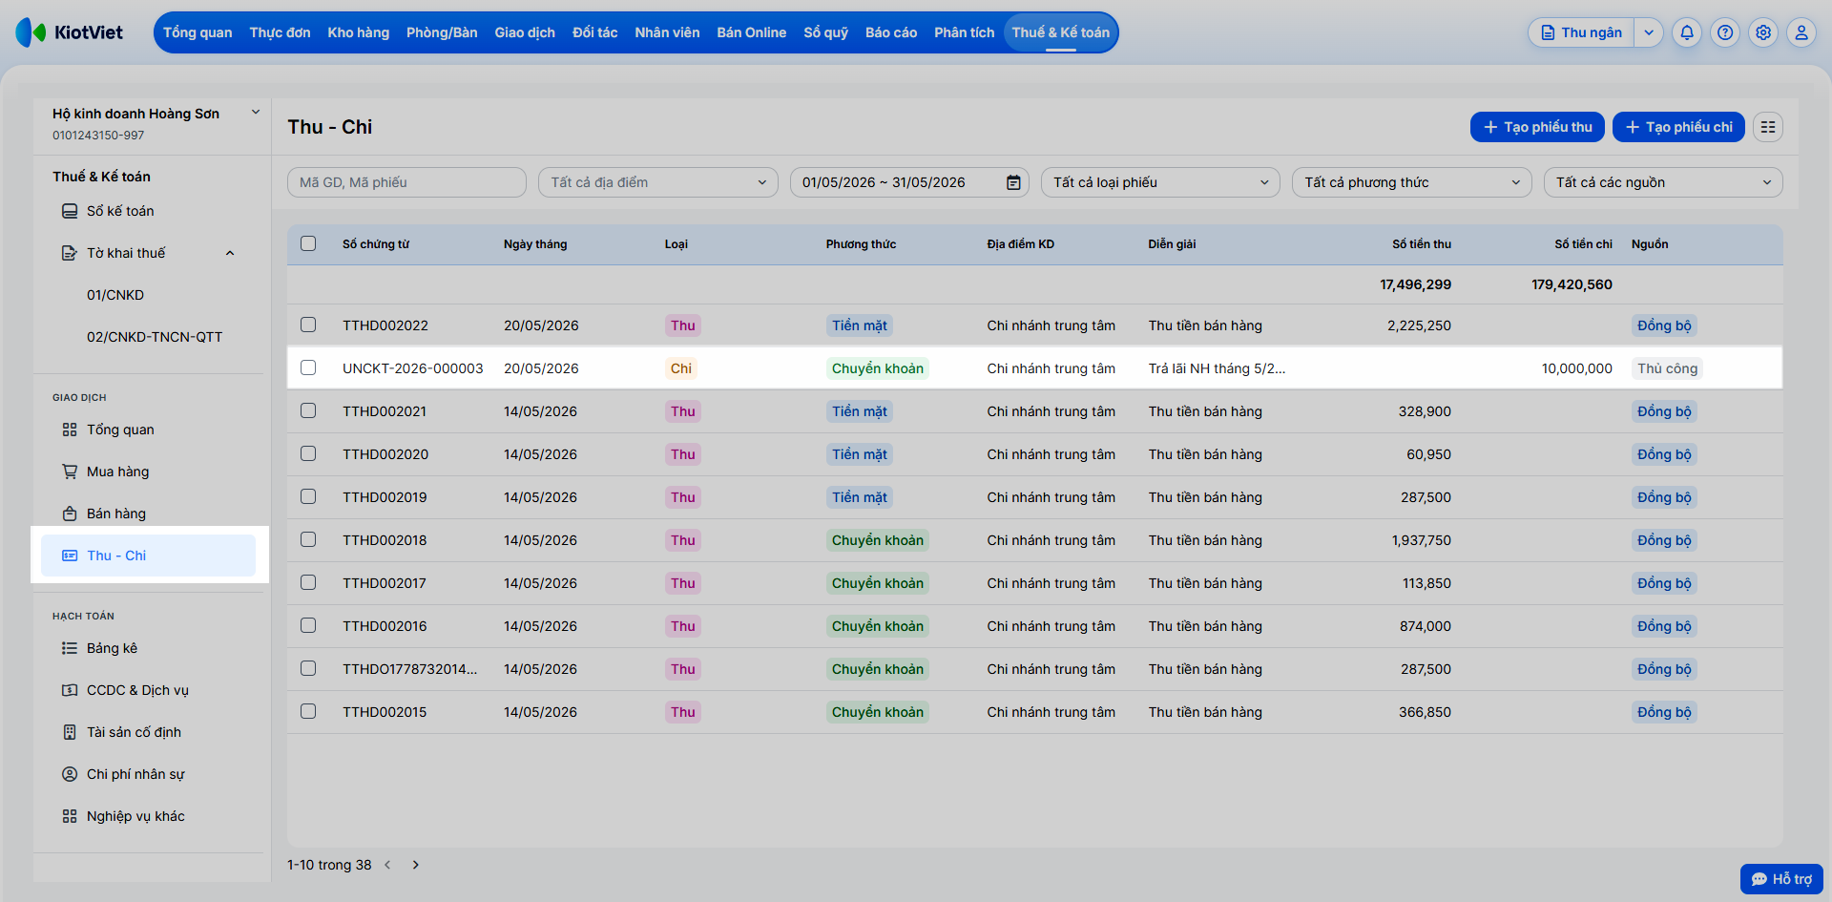This screenshot has height=902, width=1832.
Task: Open the help question mark icon
Action: pyautogui.click(x=1725, y=32)
